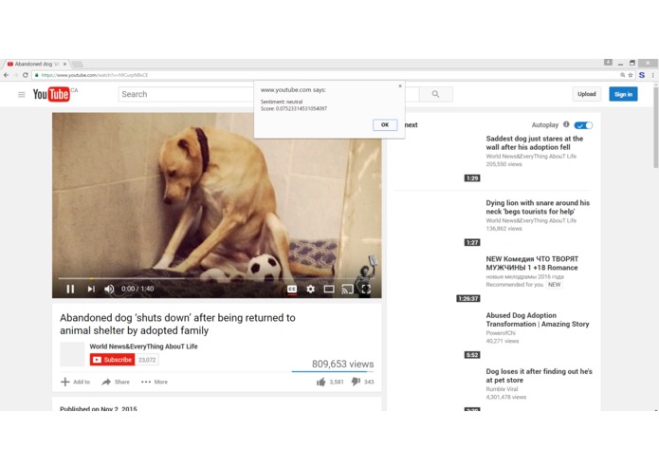Open the More actions menu
The height and width of the screenshot is (469, 659).
tap(155, 382)
